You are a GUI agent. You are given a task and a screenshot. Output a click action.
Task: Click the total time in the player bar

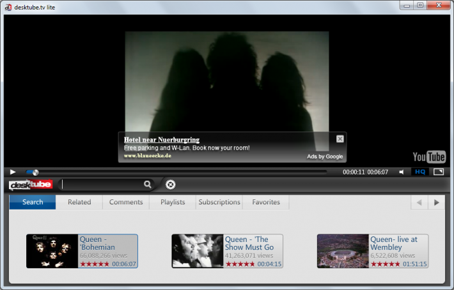pyautogui.click(x=377, y=172)
